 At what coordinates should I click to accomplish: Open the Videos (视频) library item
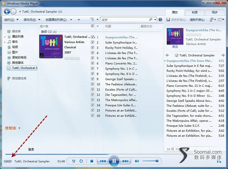pyautogui.click(x=13, y=47)
